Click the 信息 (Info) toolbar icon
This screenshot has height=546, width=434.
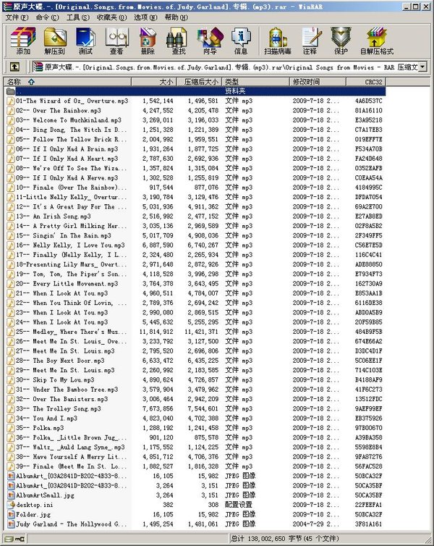[x=241, y=41]
